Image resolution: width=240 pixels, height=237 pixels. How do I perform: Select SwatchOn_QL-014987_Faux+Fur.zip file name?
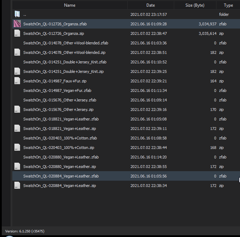[55, 81]
